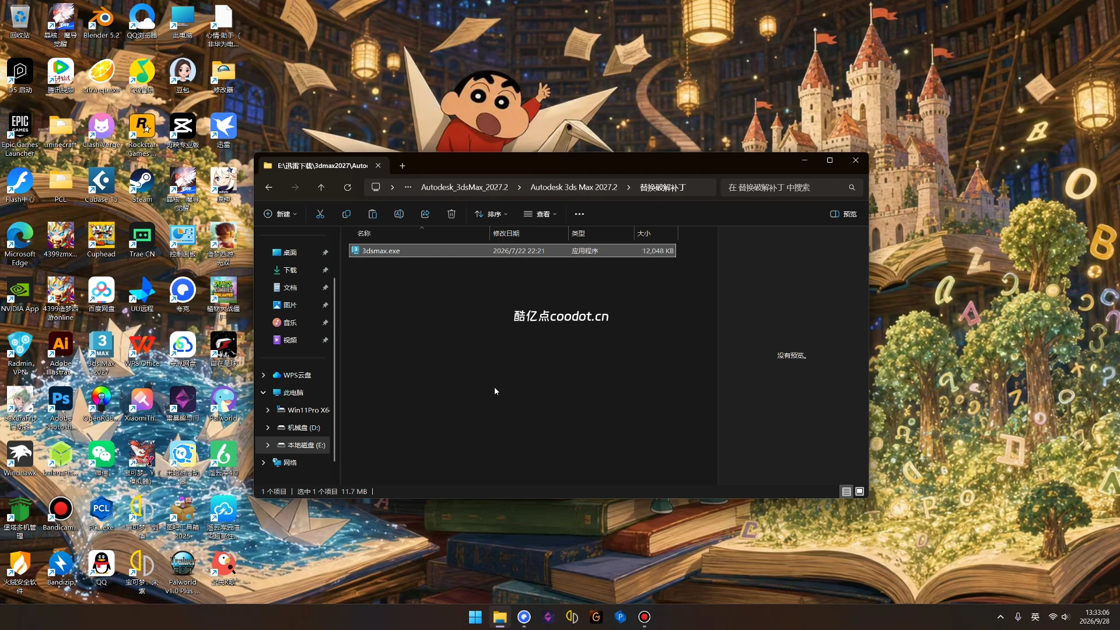This screenshot has width=1120, height=630.
Task: Open the system tray hidden icons chevron
Action: [x=1000, y=617]
